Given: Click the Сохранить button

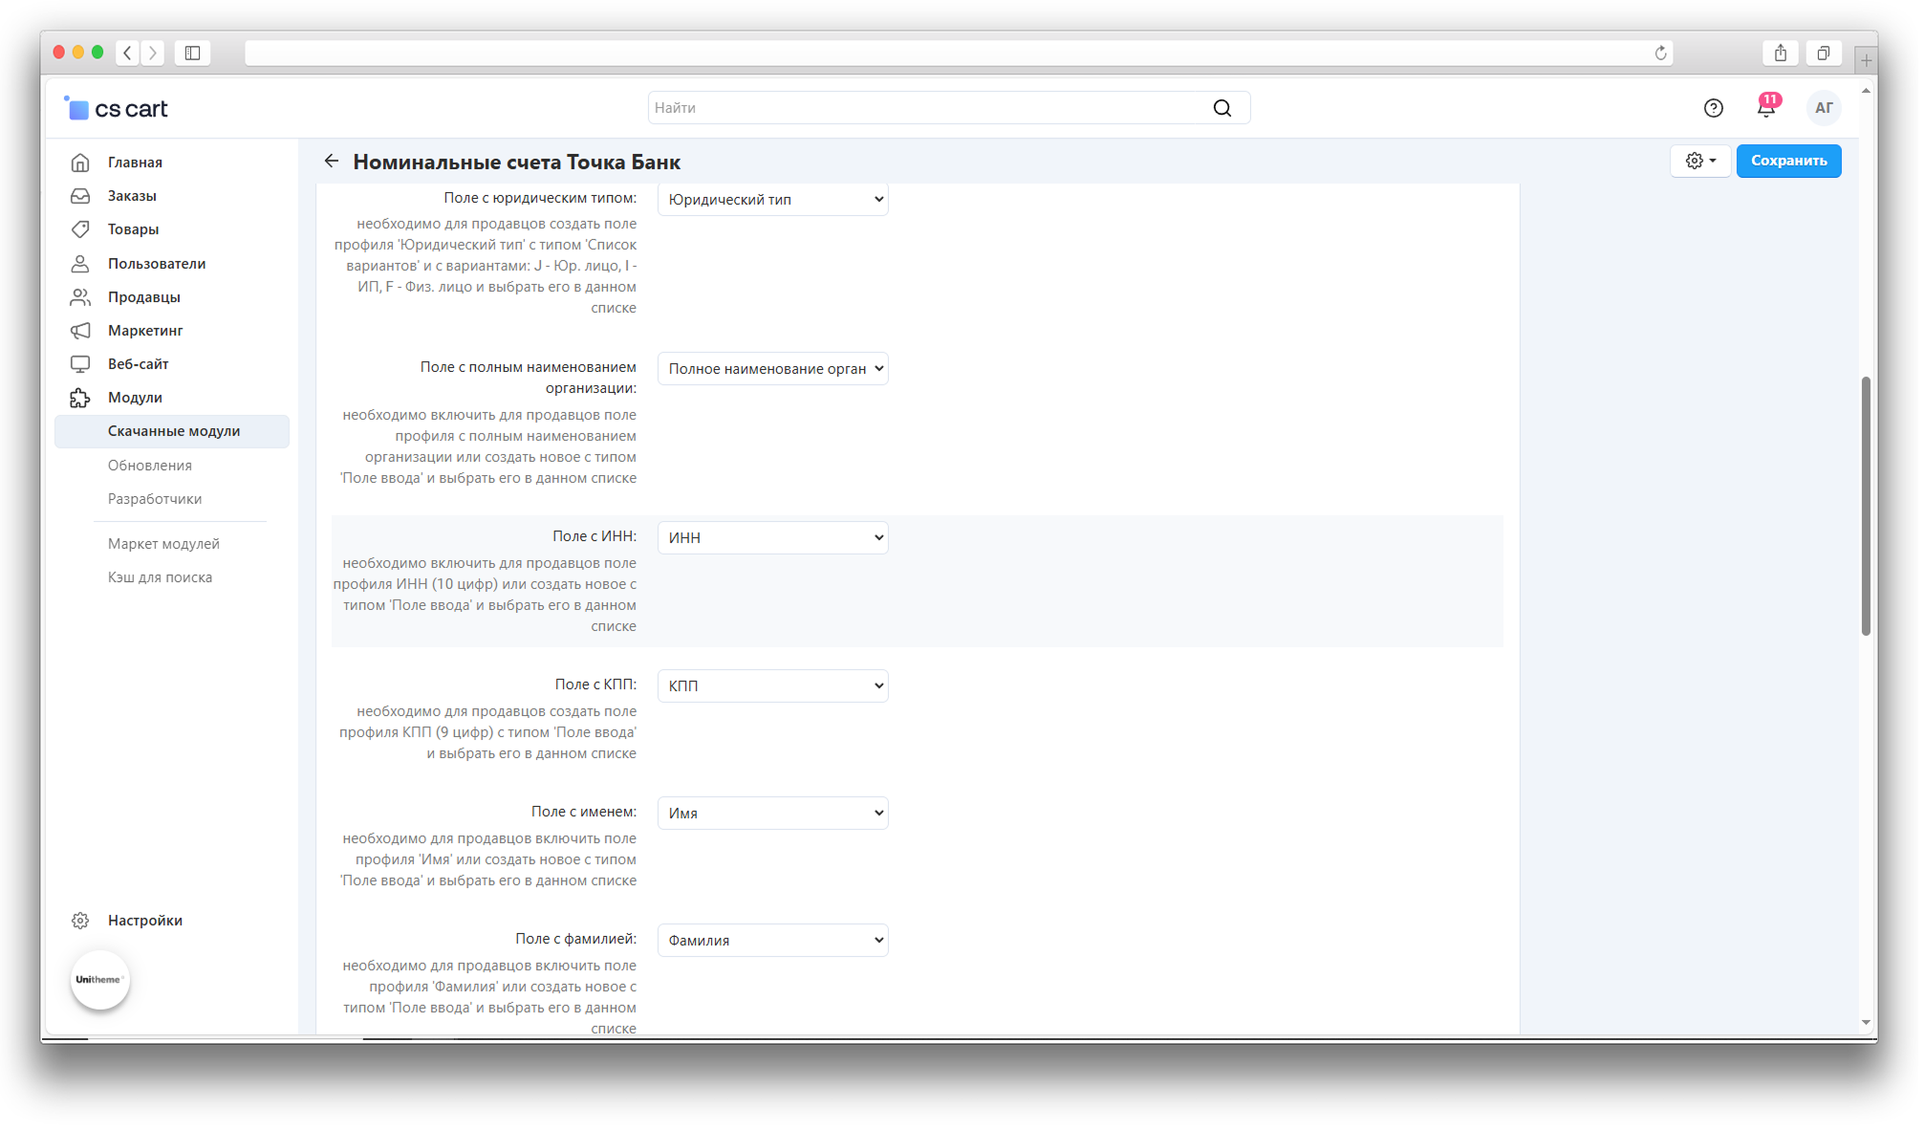Looking at the screenshot, I should (1787, 161).
